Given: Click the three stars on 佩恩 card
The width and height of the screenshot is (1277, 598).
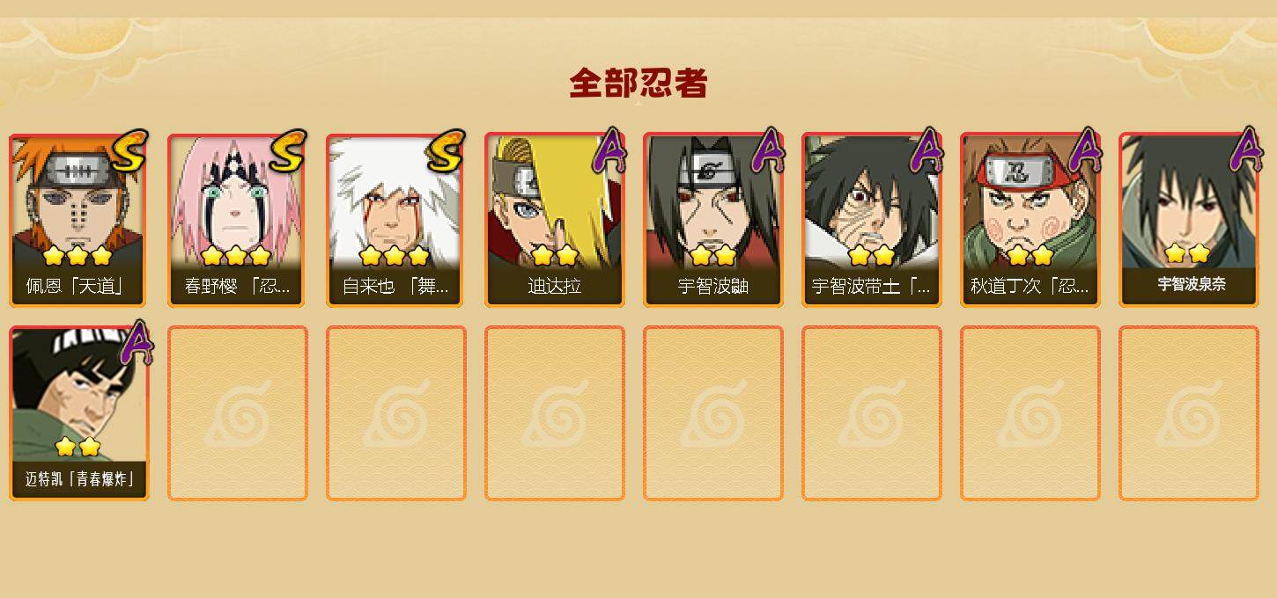Looking at the screenshot, I should pyautogui.click(x=78, y=256).
